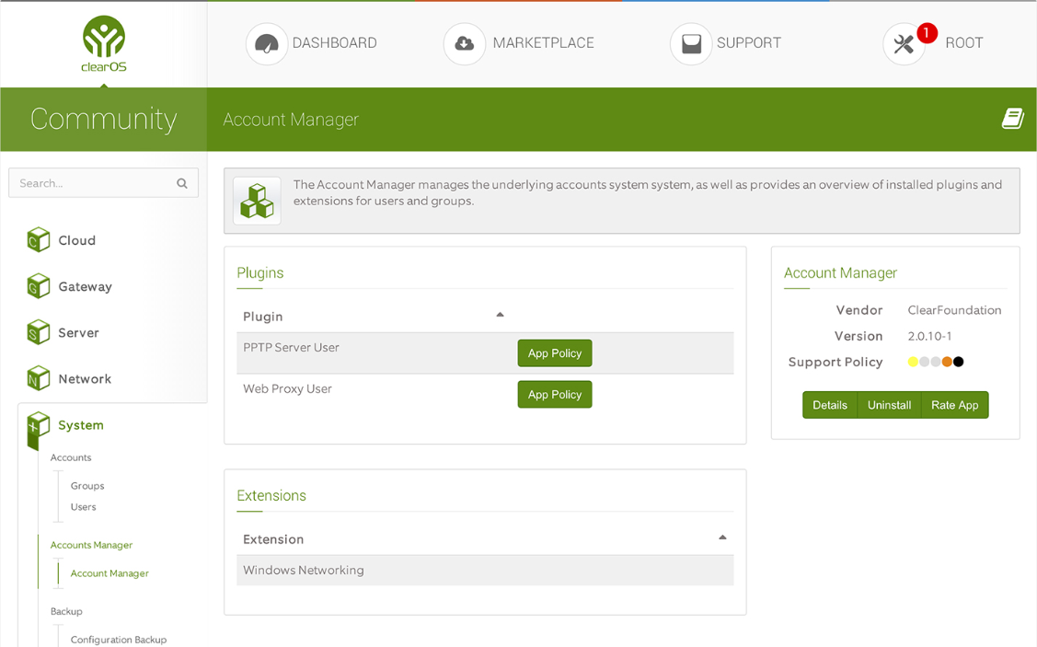Screen dimensions: 1037x647
Task: Open the Marketplace link
Action: pyautogui.click(x=544, y=43)
